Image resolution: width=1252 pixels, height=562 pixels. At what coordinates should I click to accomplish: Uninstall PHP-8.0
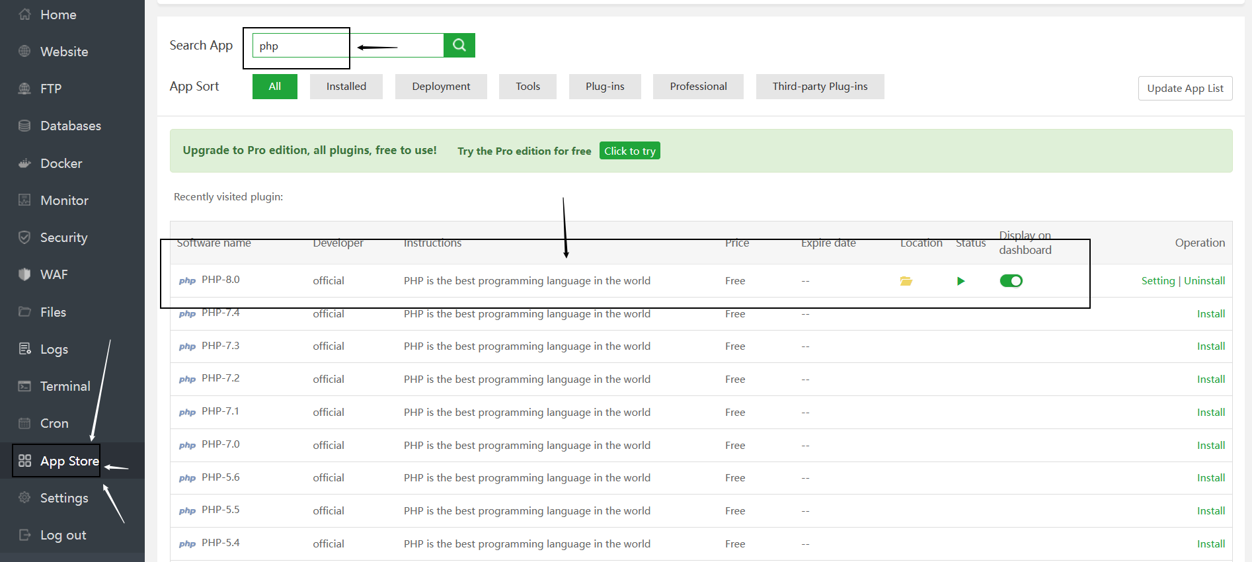[1204, 281]
